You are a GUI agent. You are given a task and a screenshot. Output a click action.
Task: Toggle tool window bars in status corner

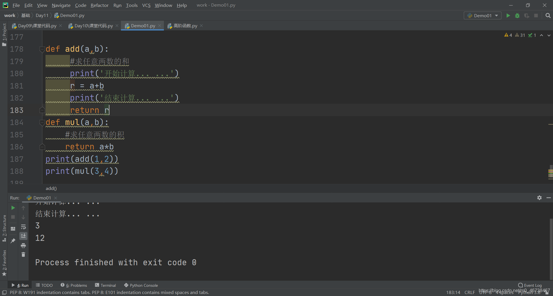pyautogui.click(x=4, y=293)
